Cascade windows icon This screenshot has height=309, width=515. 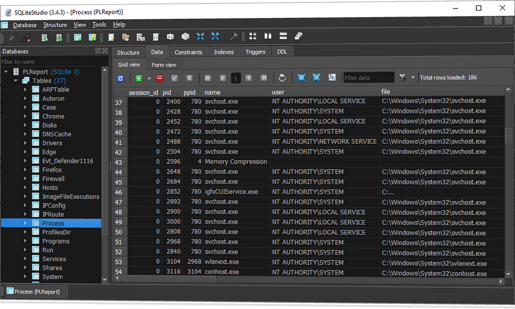click(298, 36)
